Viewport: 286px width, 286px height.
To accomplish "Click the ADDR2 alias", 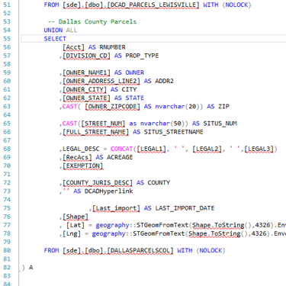I will [164, 81].
